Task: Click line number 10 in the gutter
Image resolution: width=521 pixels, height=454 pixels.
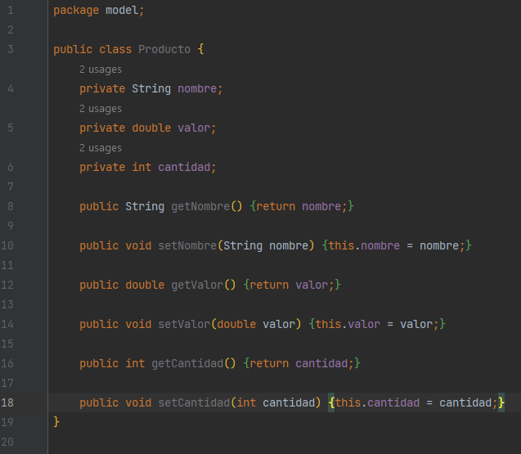Action: tap(7, 245)
